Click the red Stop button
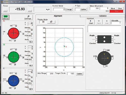Image resolution: width=126 pixels, height=95 pixels. (116, 11)
